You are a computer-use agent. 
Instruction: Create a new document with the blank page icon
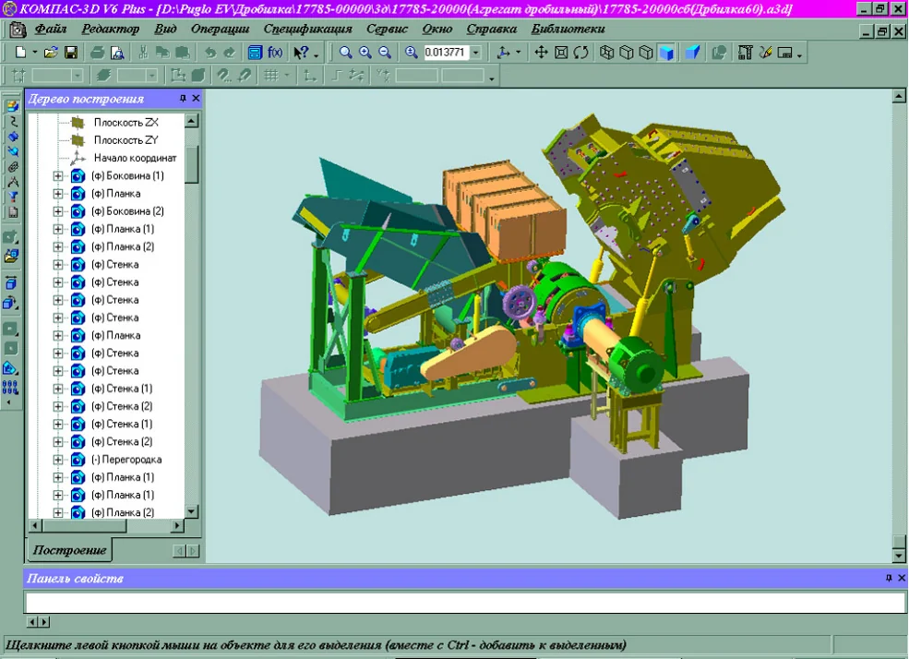click(x=20, y=53)
